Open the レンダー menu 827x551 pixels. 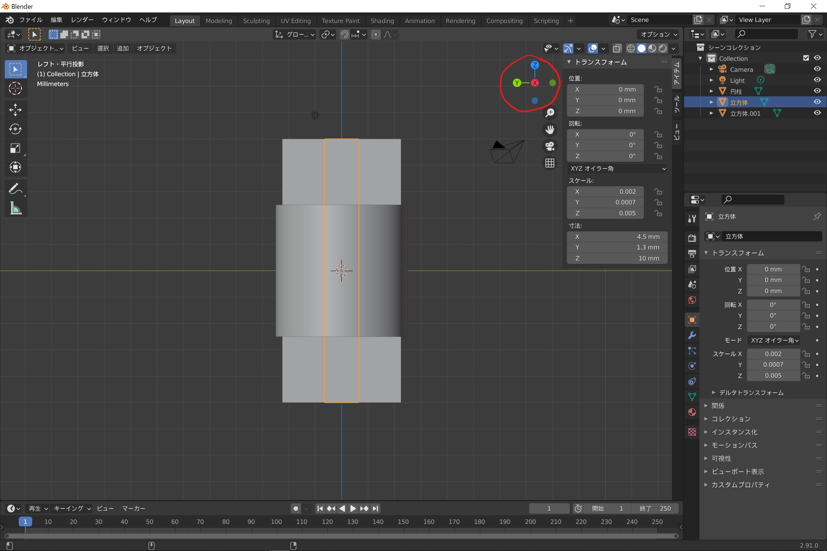coord(82,20)
